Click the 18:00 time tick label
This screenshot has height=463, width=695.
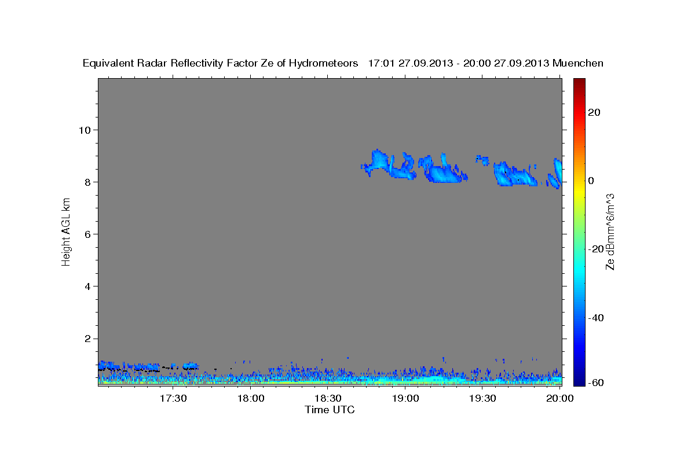click(251, 399)
